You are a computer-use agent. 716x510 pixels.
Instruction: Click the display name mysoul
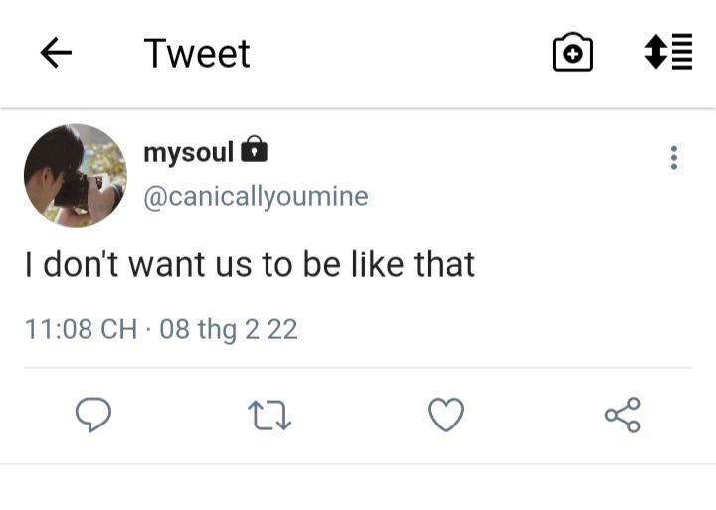click(188, 152)
